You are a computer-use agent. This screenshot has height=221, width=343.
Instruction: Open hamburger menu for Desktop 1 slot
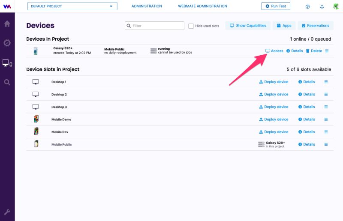pos(326,82)
